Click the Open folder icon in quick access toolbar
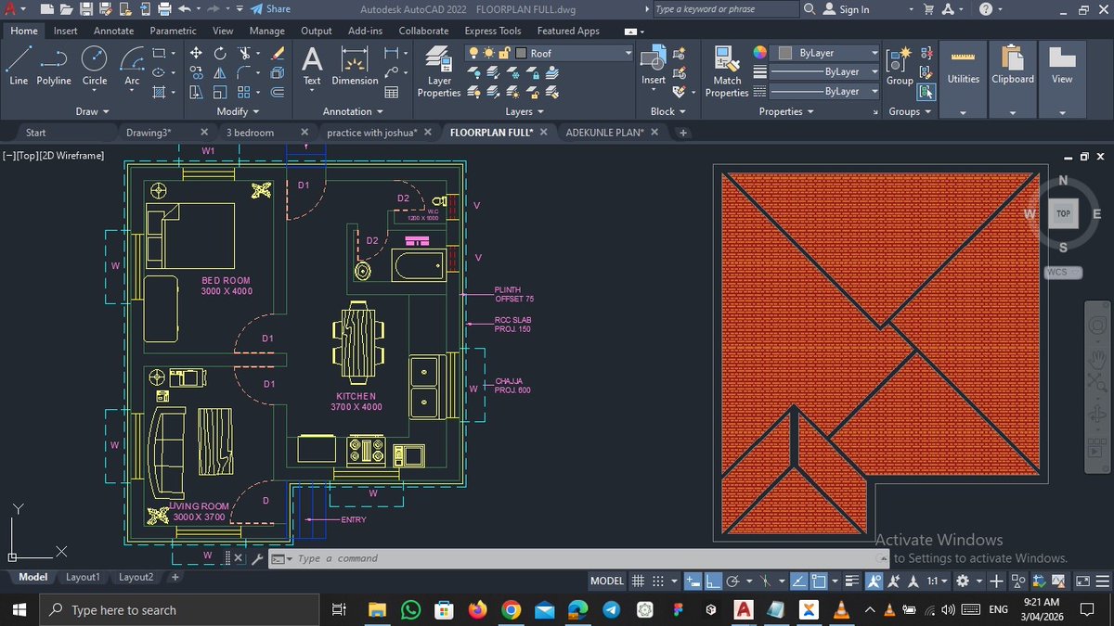Viewport: 1114px width, 626px height. [x=64, y=9]
